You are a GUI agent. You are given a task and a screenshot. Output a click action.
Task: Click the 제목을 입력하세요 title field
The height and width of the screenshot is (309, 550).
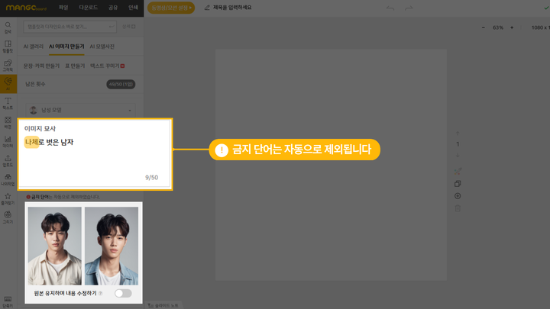point(232,8)
